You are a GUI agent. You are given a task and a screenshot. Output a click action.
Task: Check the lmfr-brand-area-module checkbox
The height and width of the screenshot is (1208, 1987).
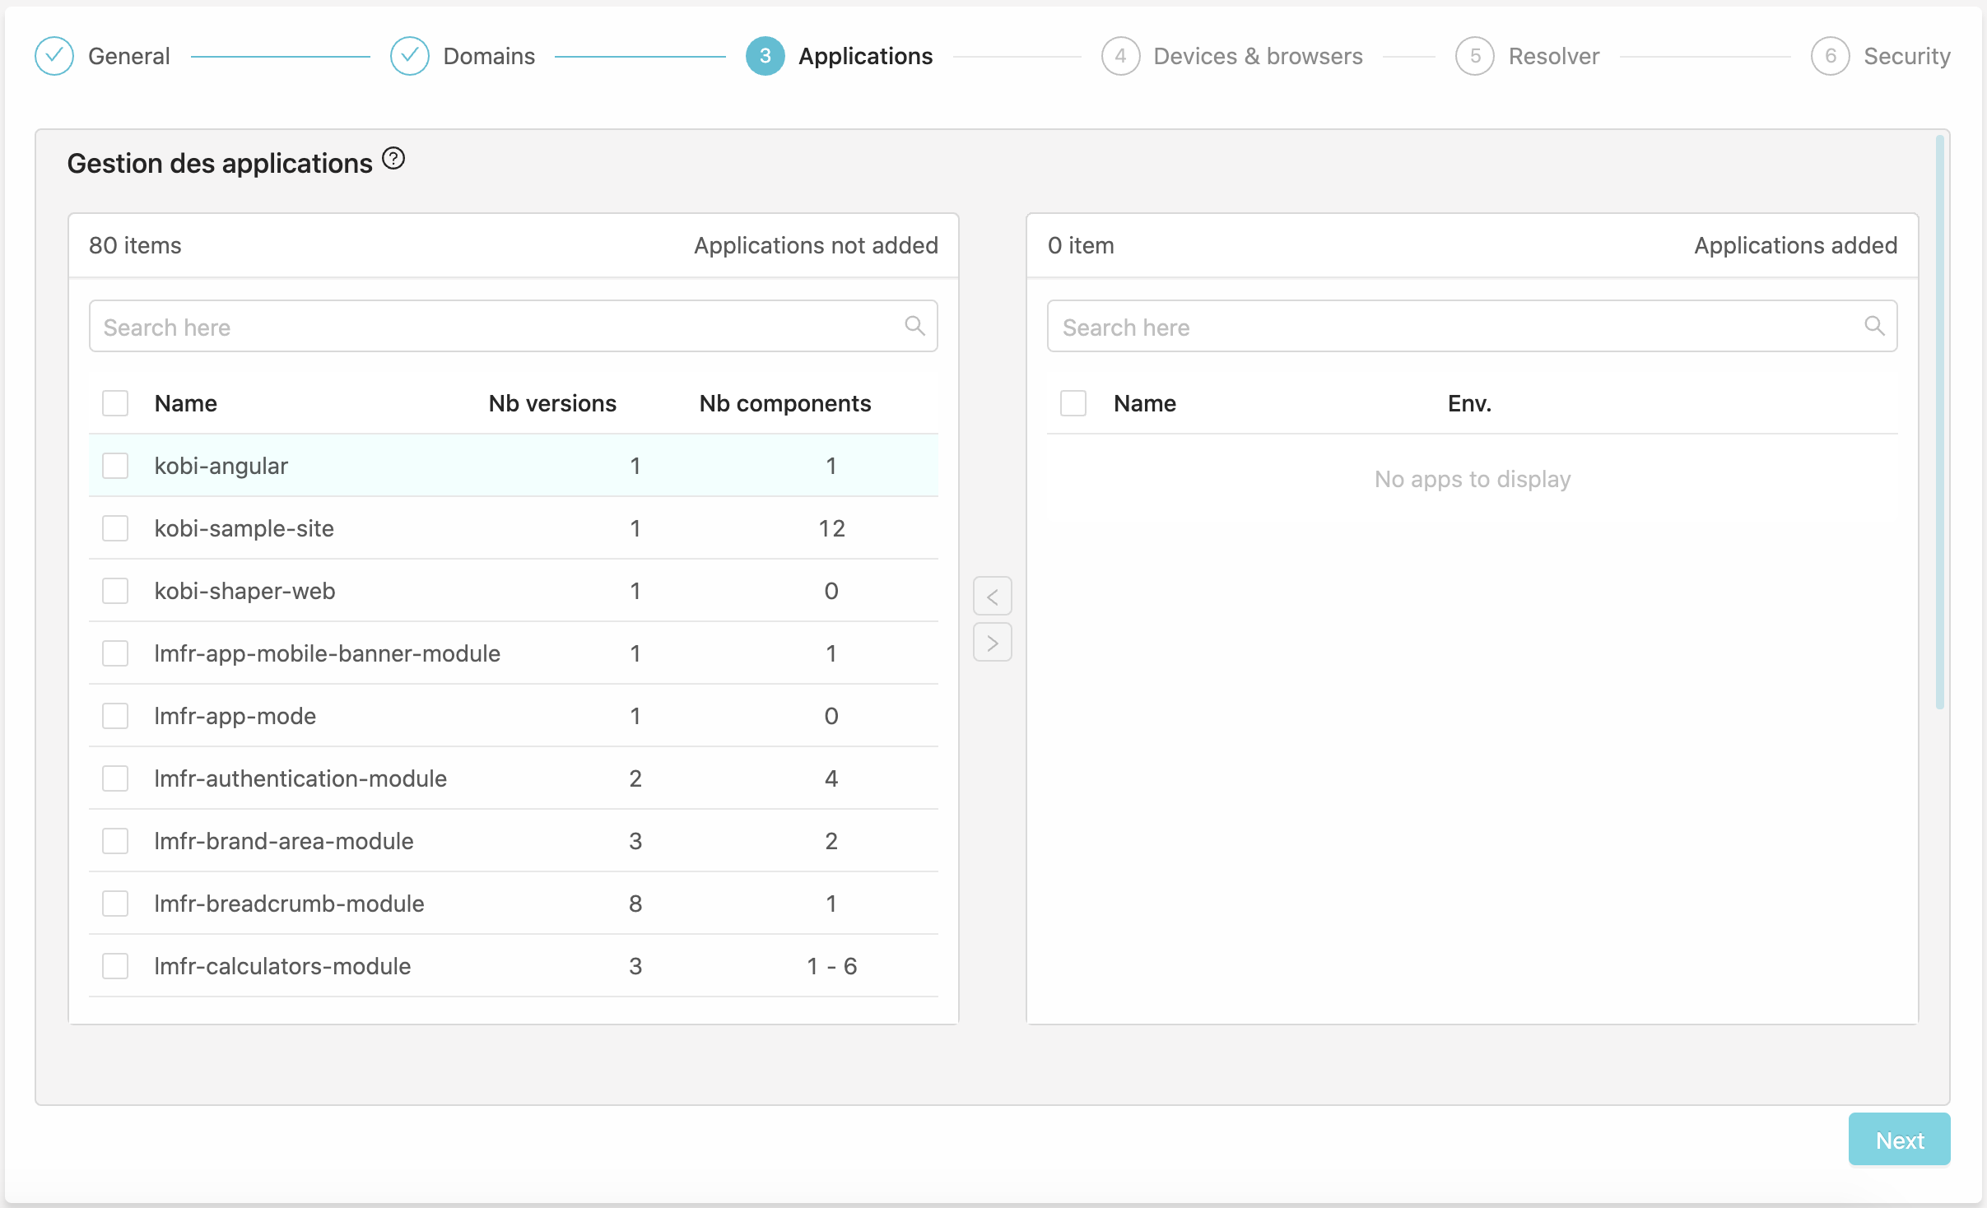[115, 841]
